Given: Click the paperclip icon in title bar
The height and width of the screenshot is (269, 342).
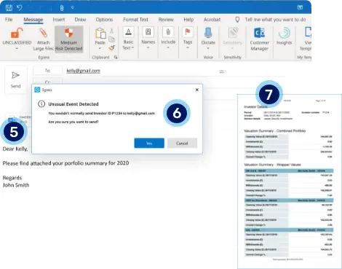Looking at the screenshot, I should click(62, 8).
